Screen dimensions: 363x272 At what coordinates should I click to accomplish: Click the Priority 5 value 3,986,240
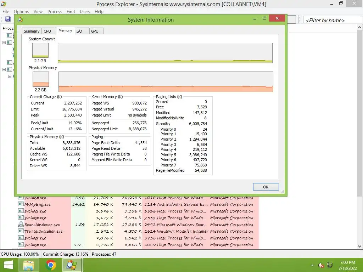pyautogui.click(x=198, y=155)
